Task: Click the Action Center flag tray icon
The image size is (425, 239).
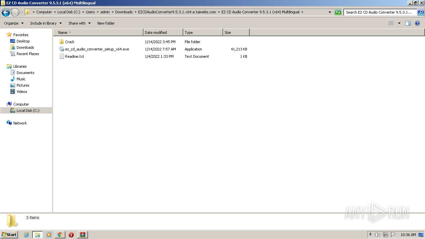Action: click(x=393, y=235)
